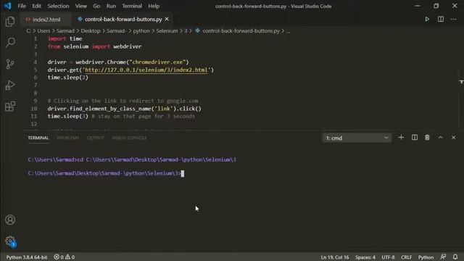Screen dimensions: 464x261
Task: Maximize the terminal panel with the up-chevron
Action: click(441, 138)
